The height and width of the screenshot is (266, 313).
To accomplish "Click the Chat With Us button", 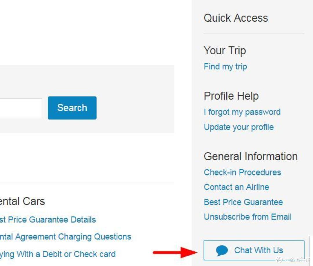I will click(x=254, y=250).
